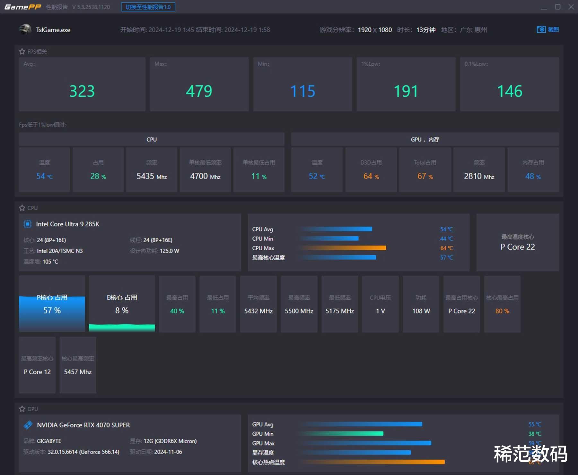Click the NVIDIA RTX 4070 SUPER card icon

coord(28,425)
